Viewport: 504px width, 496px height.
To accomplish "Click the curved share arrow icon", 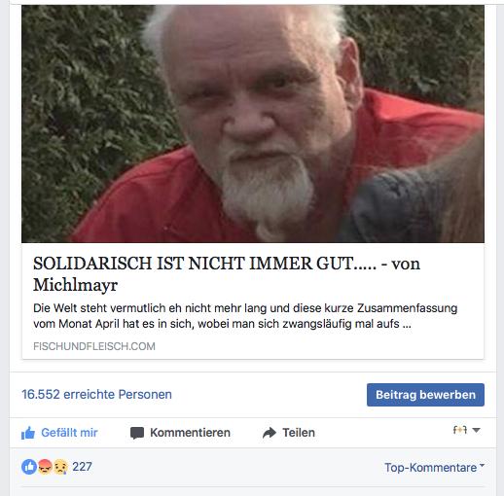I will coord(270,433).
